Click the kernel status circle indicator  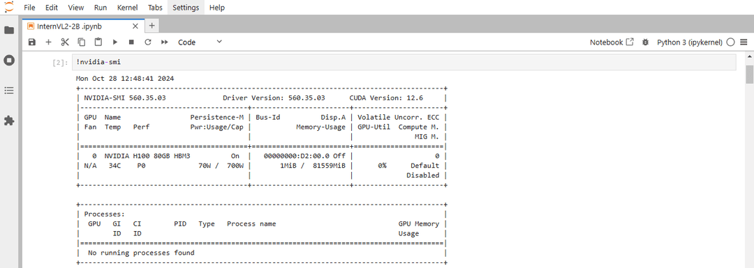point(730,42)
